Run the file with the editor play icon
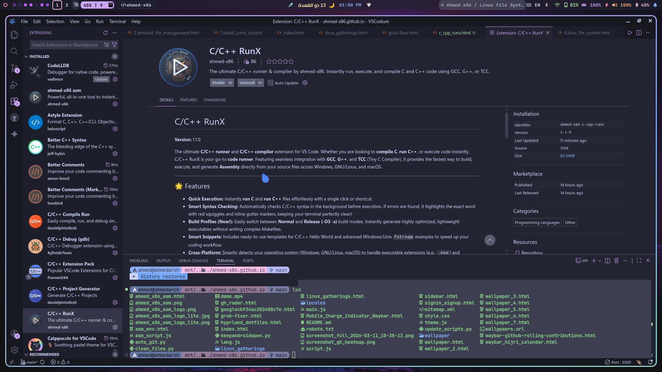This screenshot has width=662, height=372. 630,33
